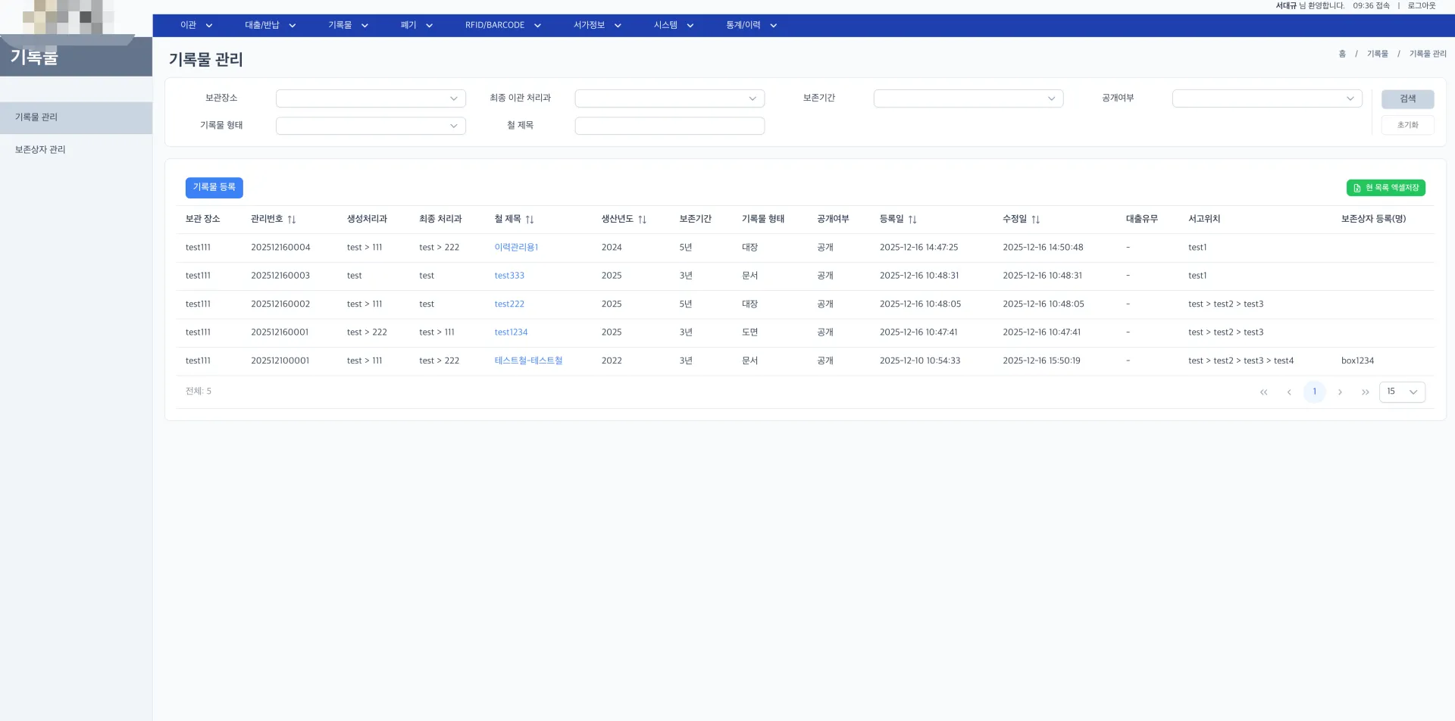Click the green 현 목록 엑셀저장 button
The image size is (1455, 721).
pos(1385,188)
